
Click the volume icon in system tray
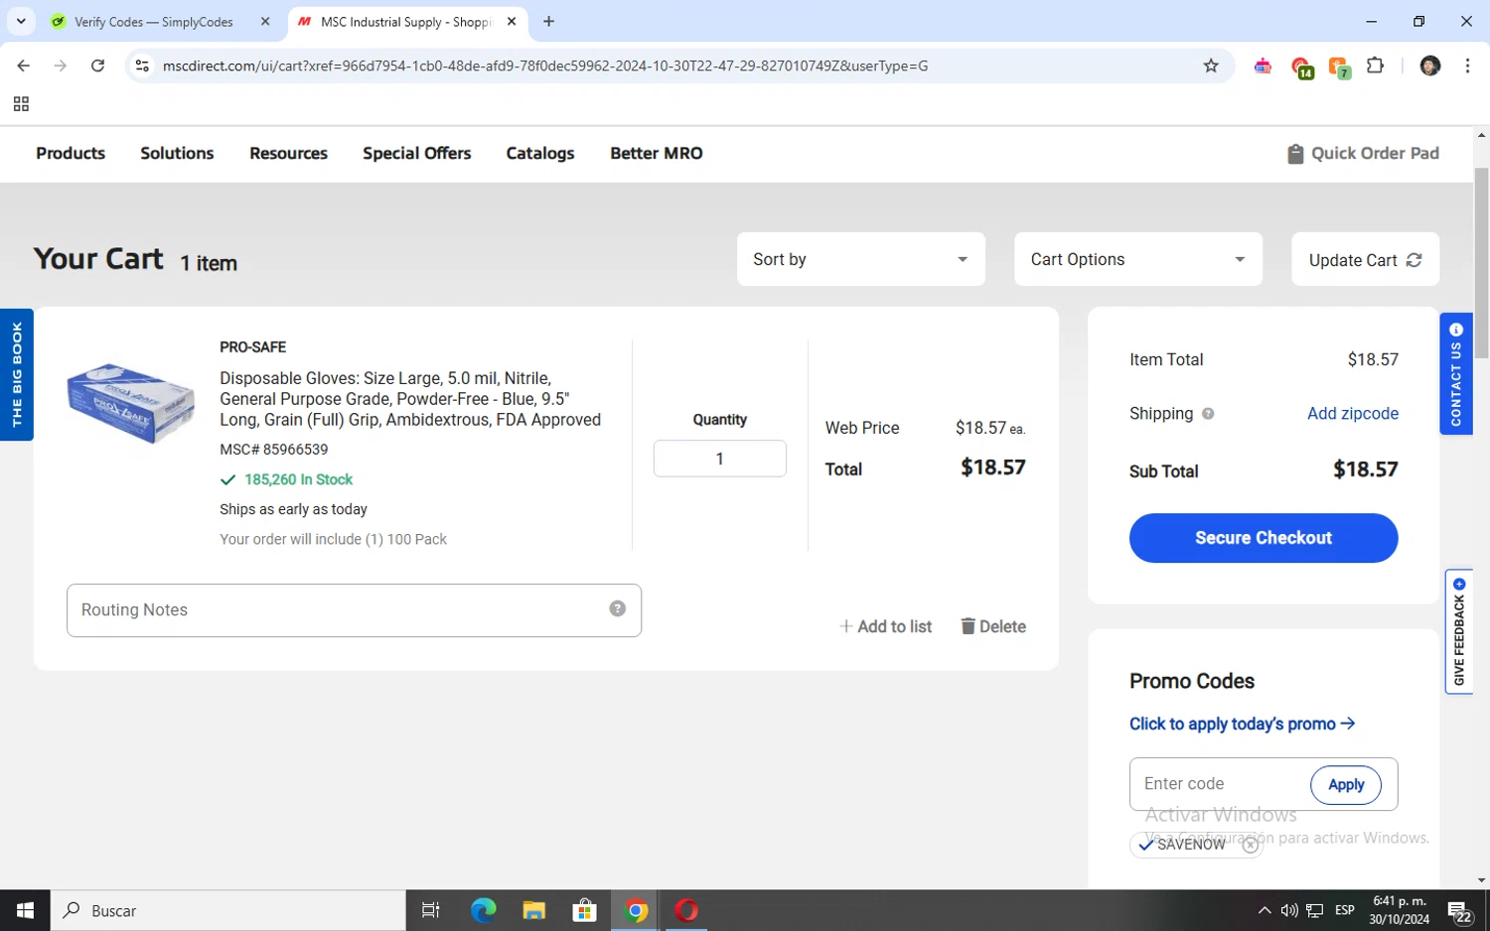[x=1289, y=910]
